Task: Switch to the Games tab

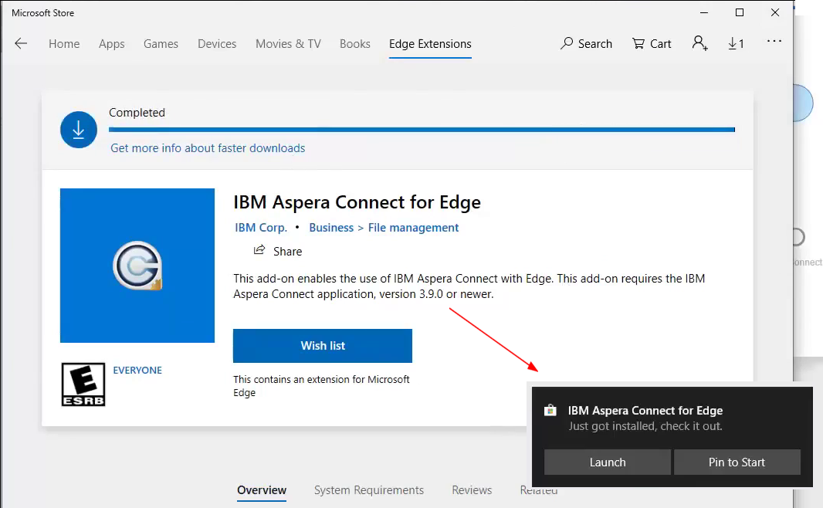Action: pos(161,44)
